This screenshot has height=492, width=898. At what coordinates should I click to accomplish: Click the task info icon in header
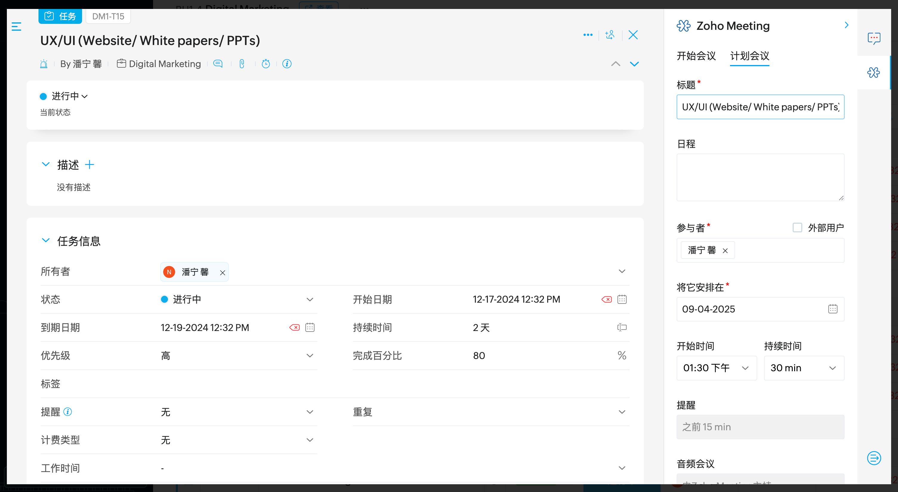point(287,64)
